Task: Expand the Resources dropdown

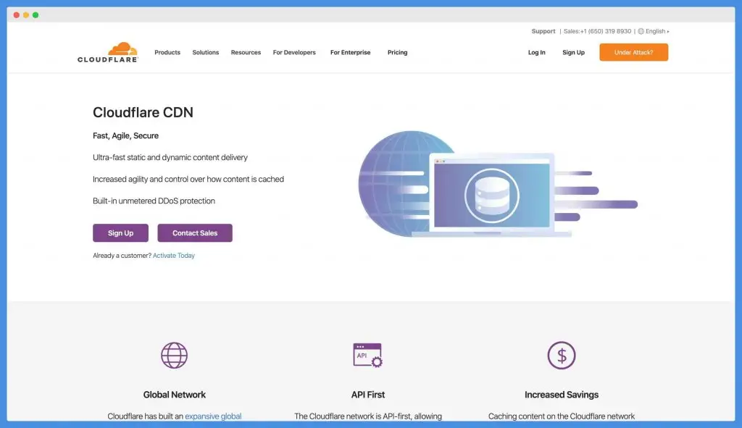Action: (x=246, y=52)
